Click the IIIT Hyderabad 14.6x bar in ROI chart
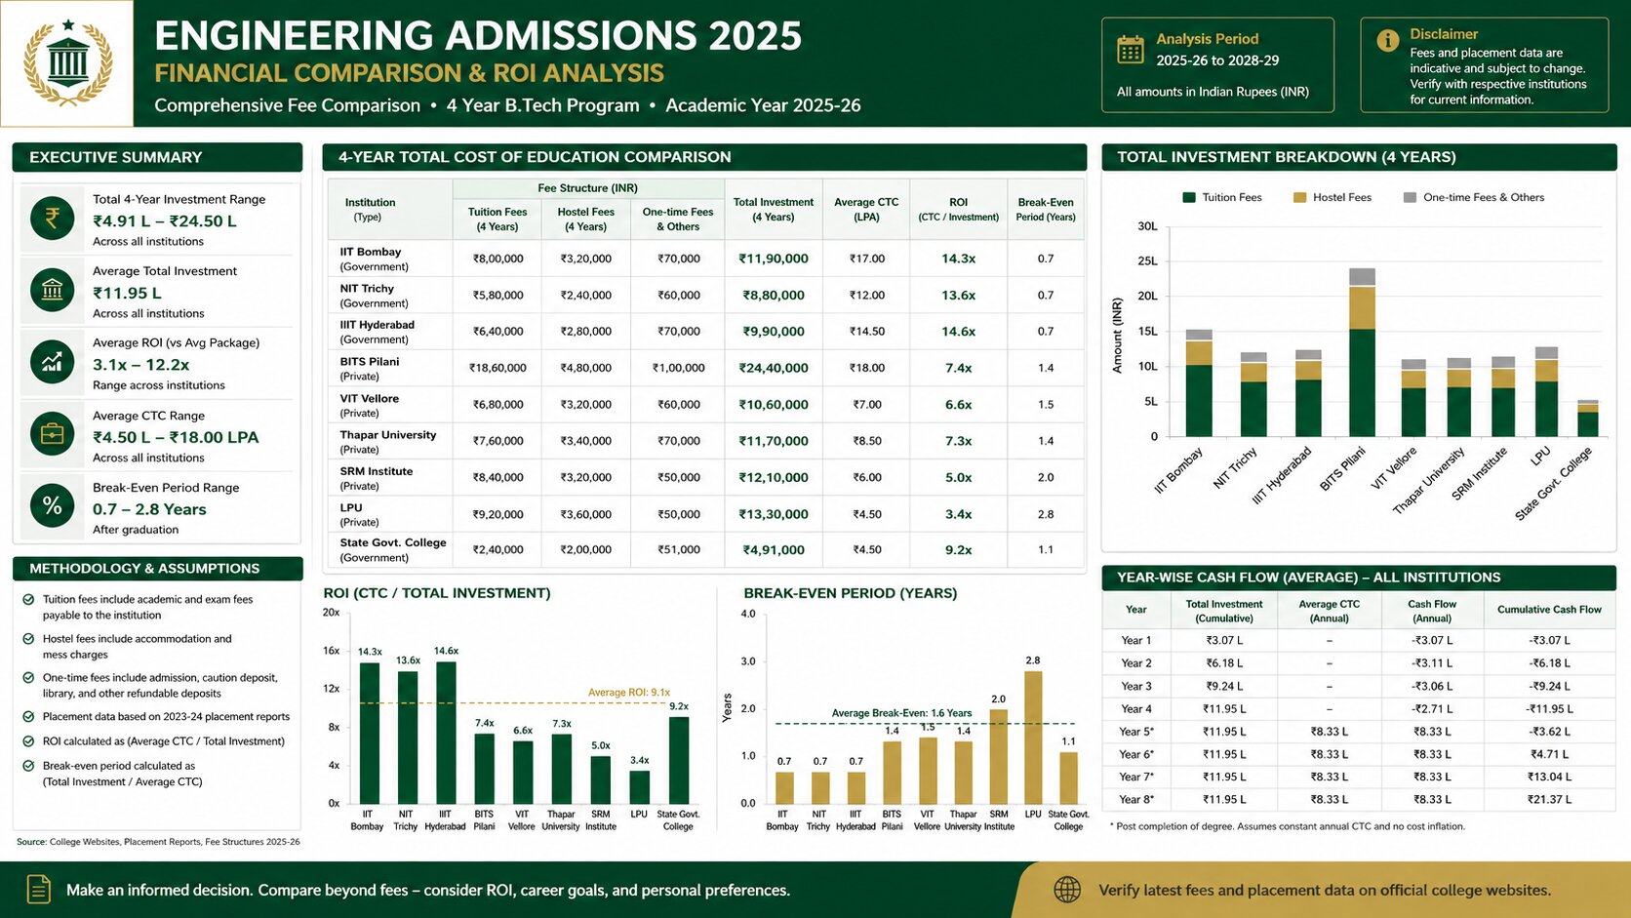Image resolution: width=1631 pixels, height=918 pixels. pyautogui.click(x=446, y=733)
